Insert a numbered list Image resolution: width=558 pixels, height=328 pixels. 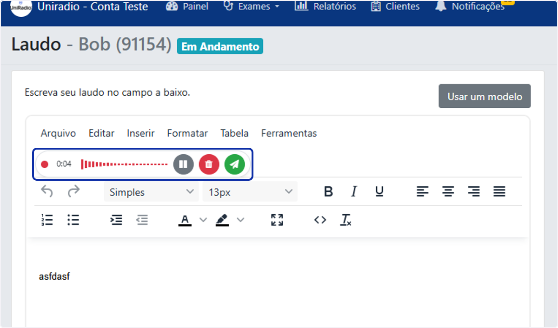(47, 220)
